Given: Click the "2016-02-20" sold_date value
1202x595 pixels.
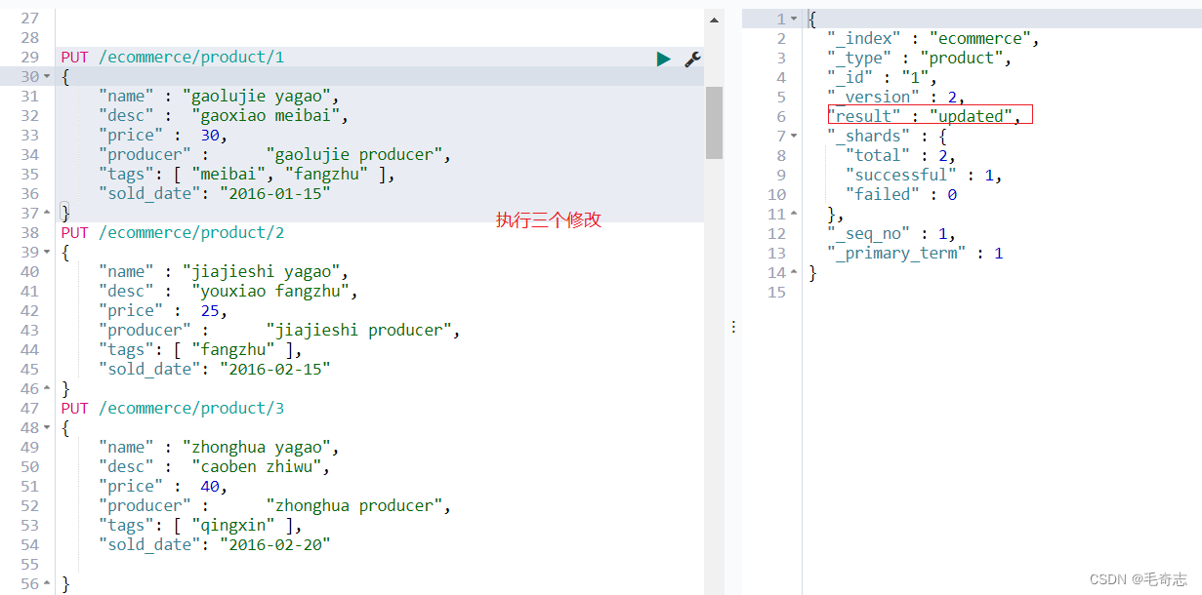Looking at the screenshot, I should [275, 545].
